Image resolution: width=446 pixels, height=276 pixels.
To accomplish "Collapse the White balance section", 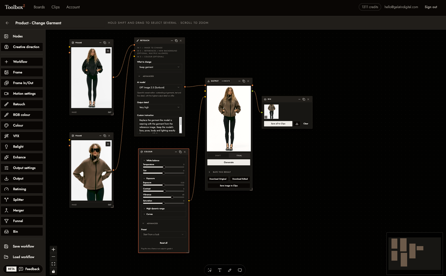I will click(151, 161).
